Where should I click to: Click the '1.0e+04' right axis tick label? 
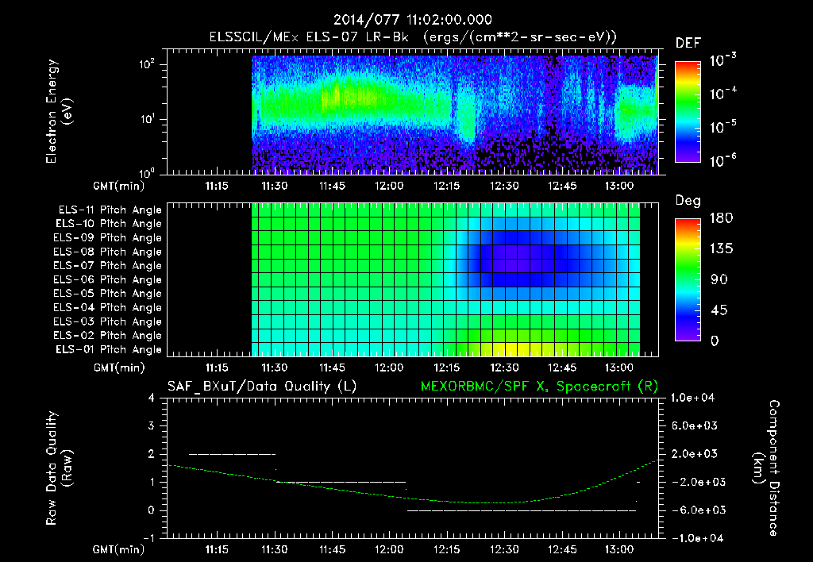coord(692,398)
